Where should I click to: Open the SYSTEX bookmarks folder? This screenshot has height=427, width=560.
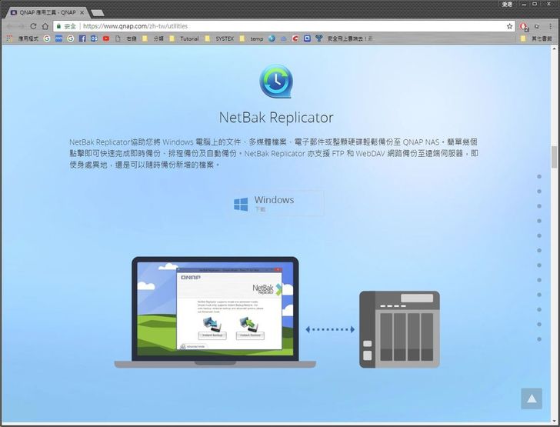click(x=219, y=38)
